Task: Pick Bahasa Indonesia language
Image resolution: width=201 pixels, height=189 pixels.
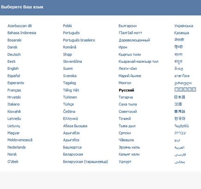Action: [22, 33]
